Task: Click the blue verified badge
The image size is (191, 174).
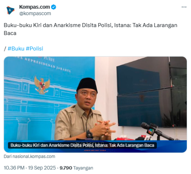Action: [53, 7]
